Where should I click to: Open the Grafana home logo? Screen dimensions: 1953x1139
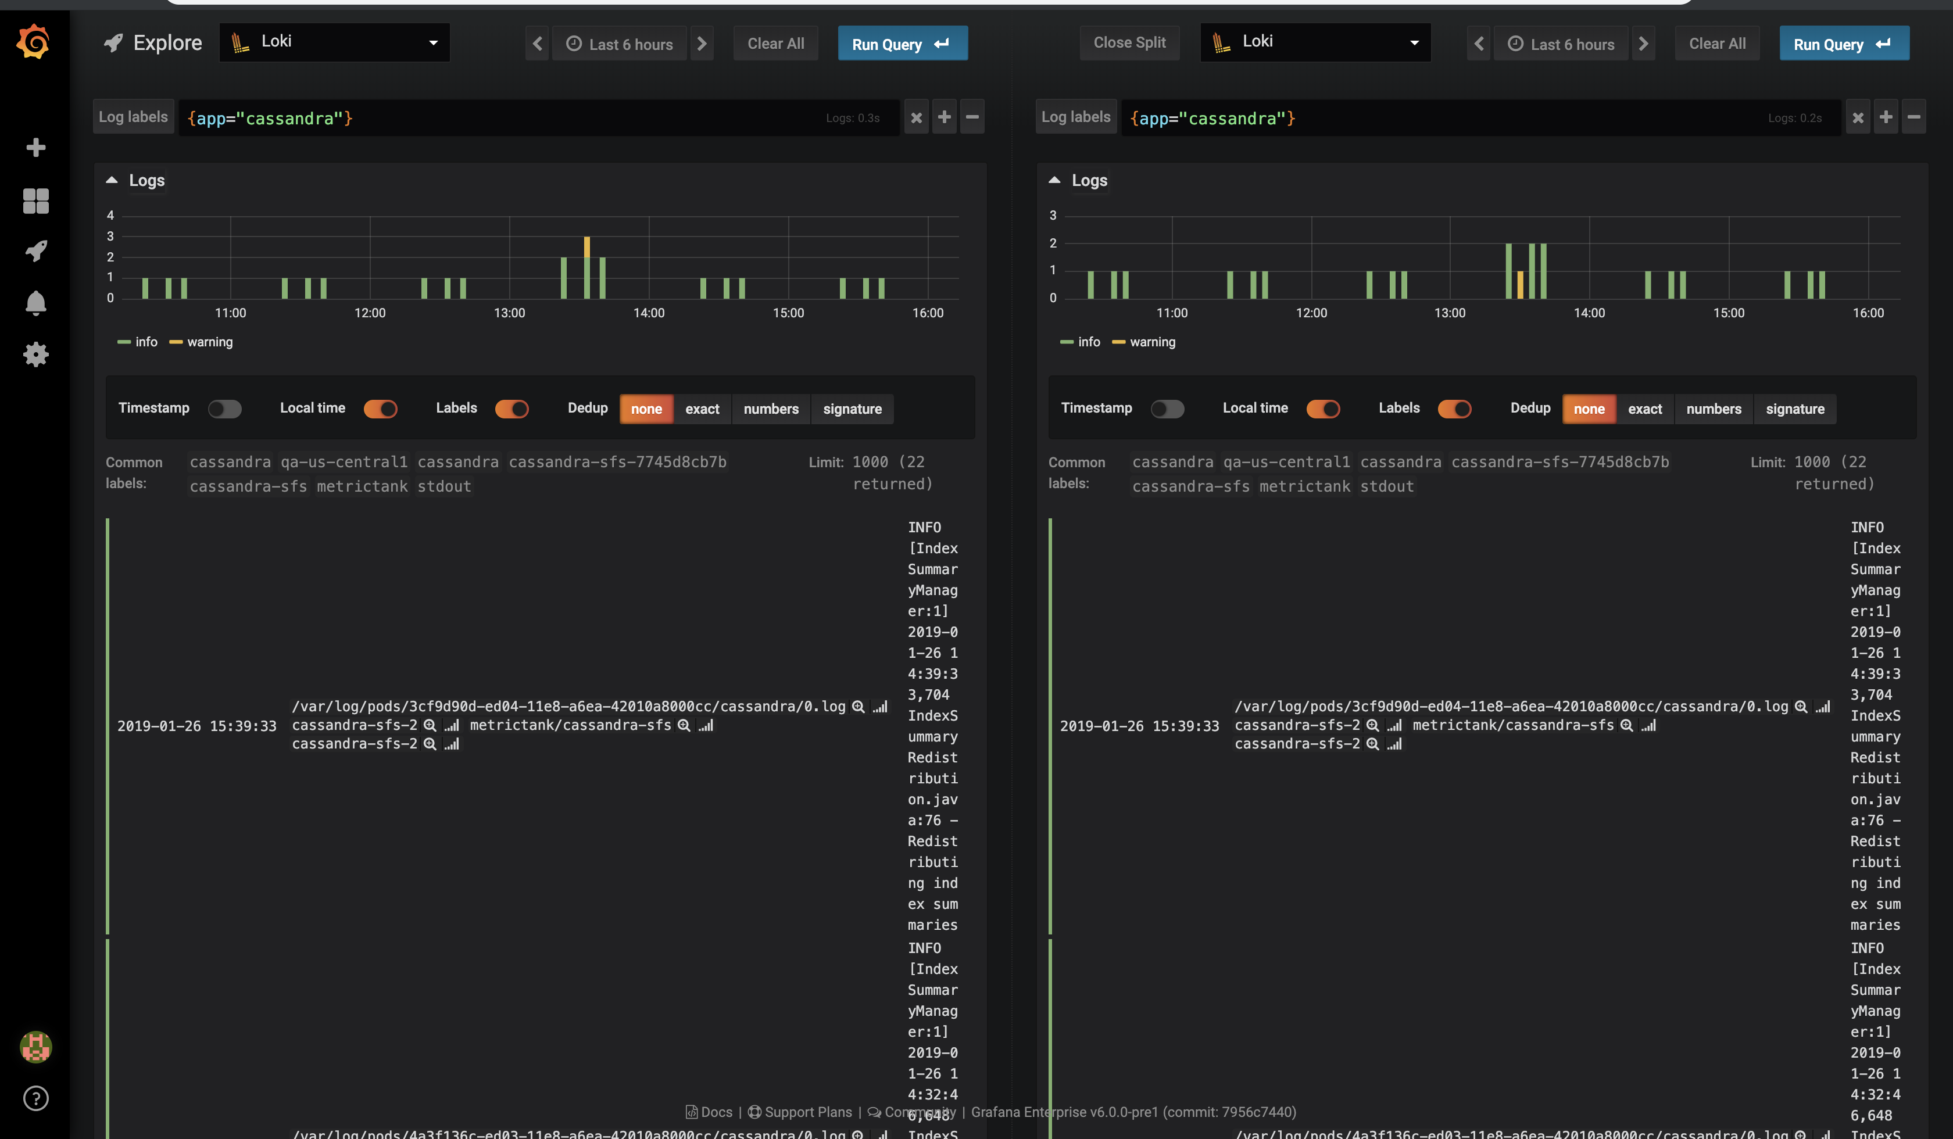(x=34, y=42)
